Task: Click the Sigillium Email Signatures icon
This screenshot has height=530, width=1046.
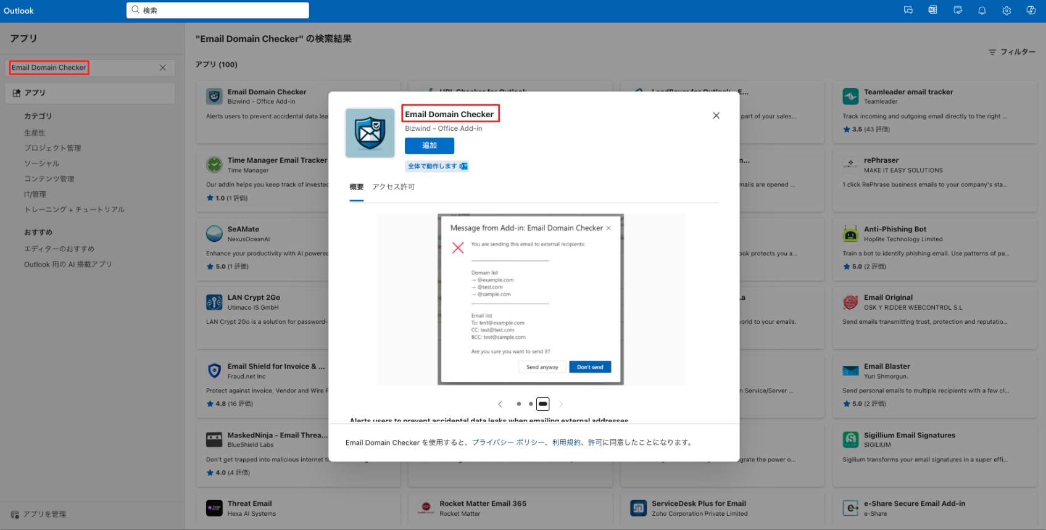Action: pyautogui.click(x=850, y=439)
